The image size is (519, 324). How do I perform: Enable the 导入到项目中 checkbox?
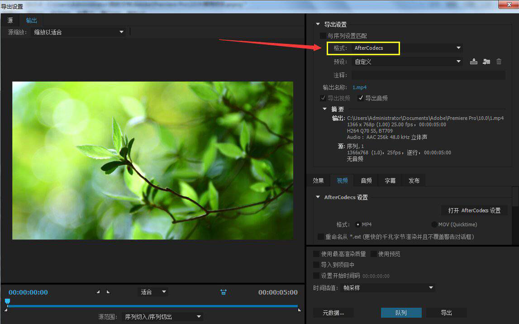click(316, 265)
